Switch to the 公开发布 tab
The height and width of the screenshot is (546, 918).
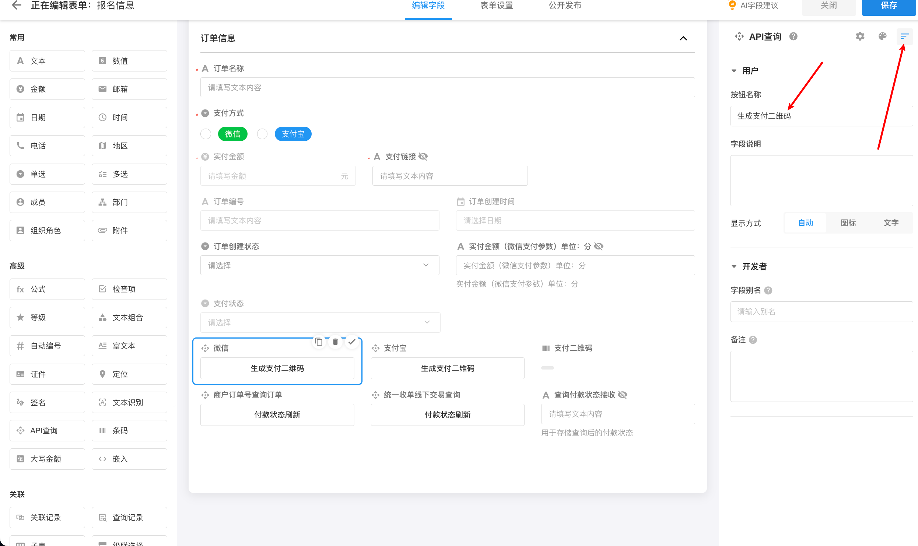[565, 6]
